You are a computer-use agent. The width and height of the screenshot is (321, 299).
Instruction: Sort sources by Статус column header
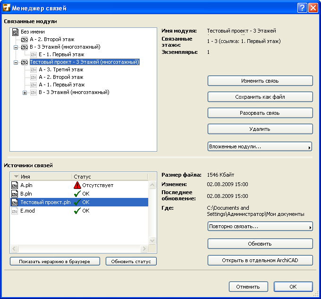[110, 177]
